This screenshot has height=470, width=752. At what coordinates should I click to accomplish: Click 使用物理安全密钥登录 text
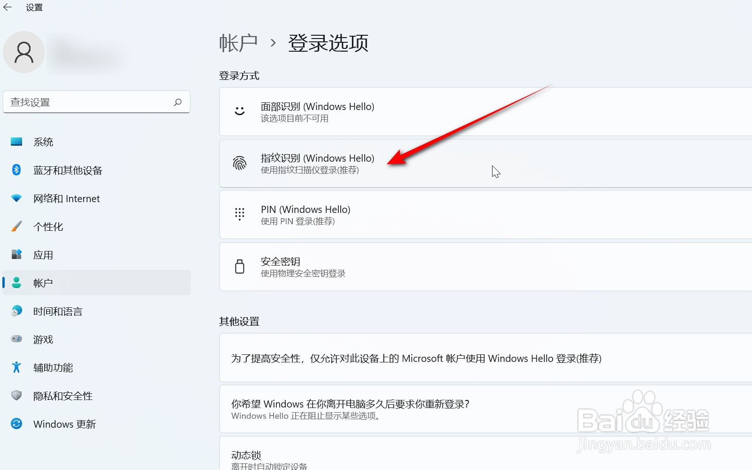pos(303,274)
